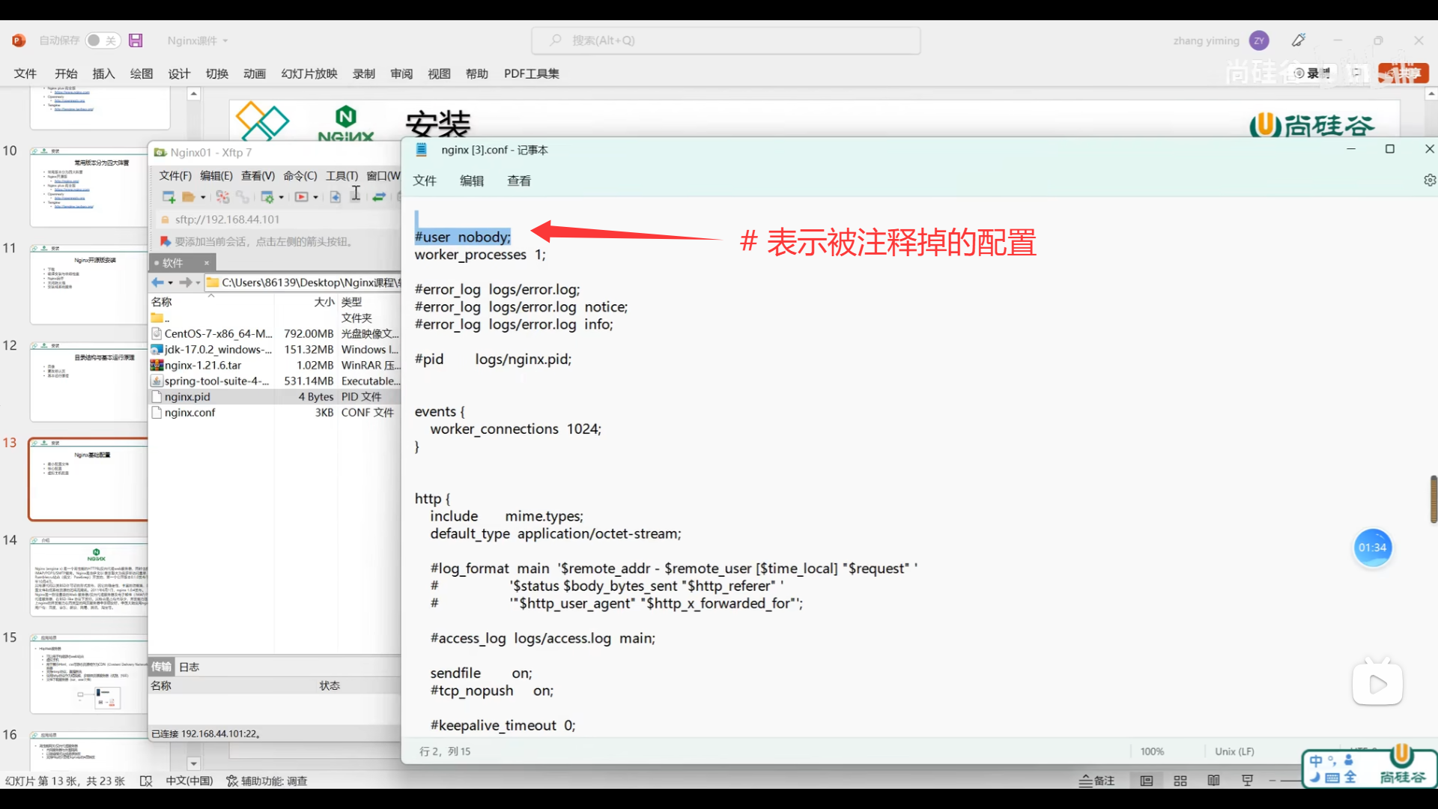This screenshot has height=809, width=1438.
Task: Switch to reading view icon
Action: 1213,781
